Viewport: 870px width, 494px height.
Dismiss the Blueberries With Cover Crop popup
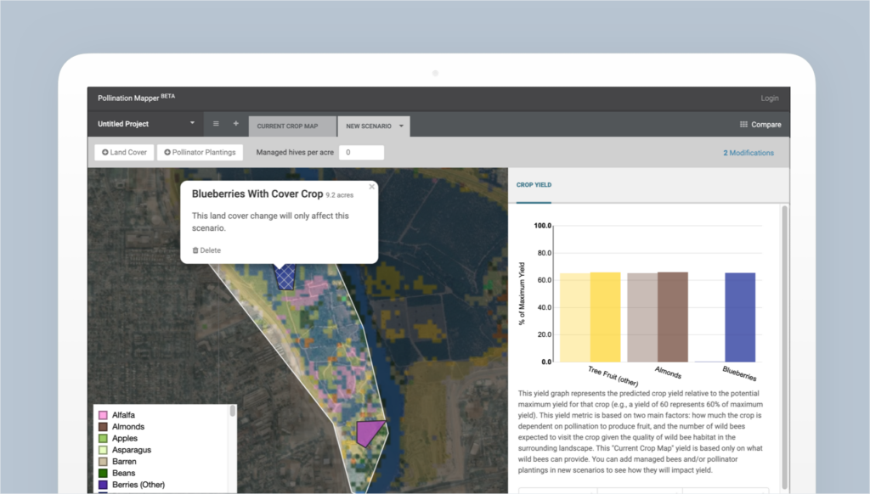[371, 187]
